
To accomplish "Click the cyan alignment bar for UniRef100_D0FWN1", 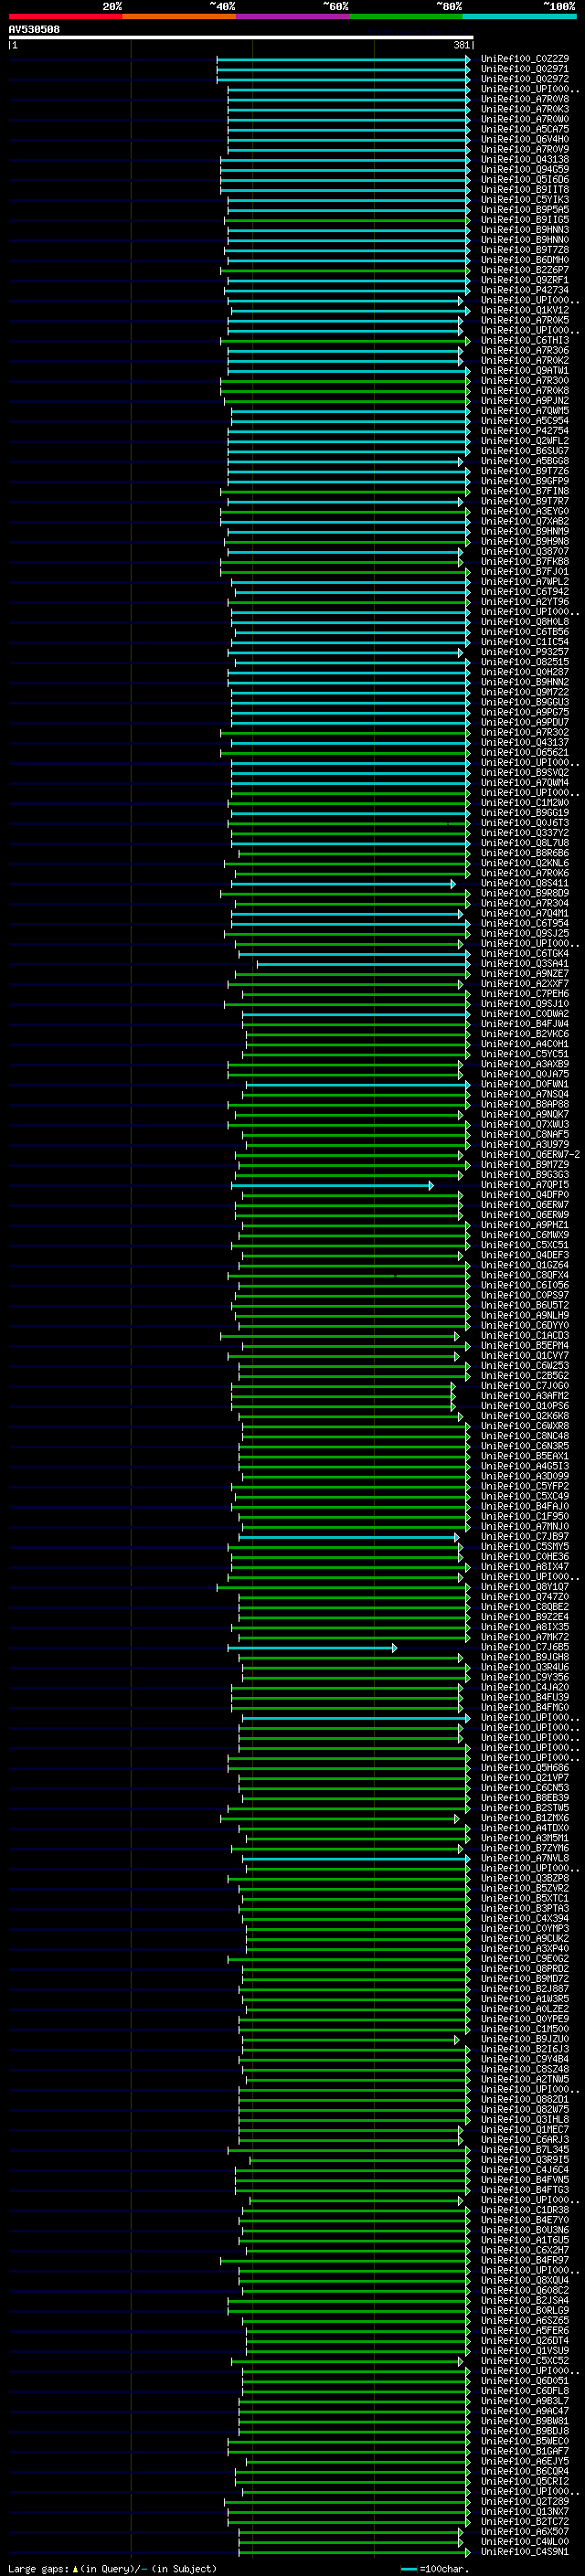I will 358,1084.
